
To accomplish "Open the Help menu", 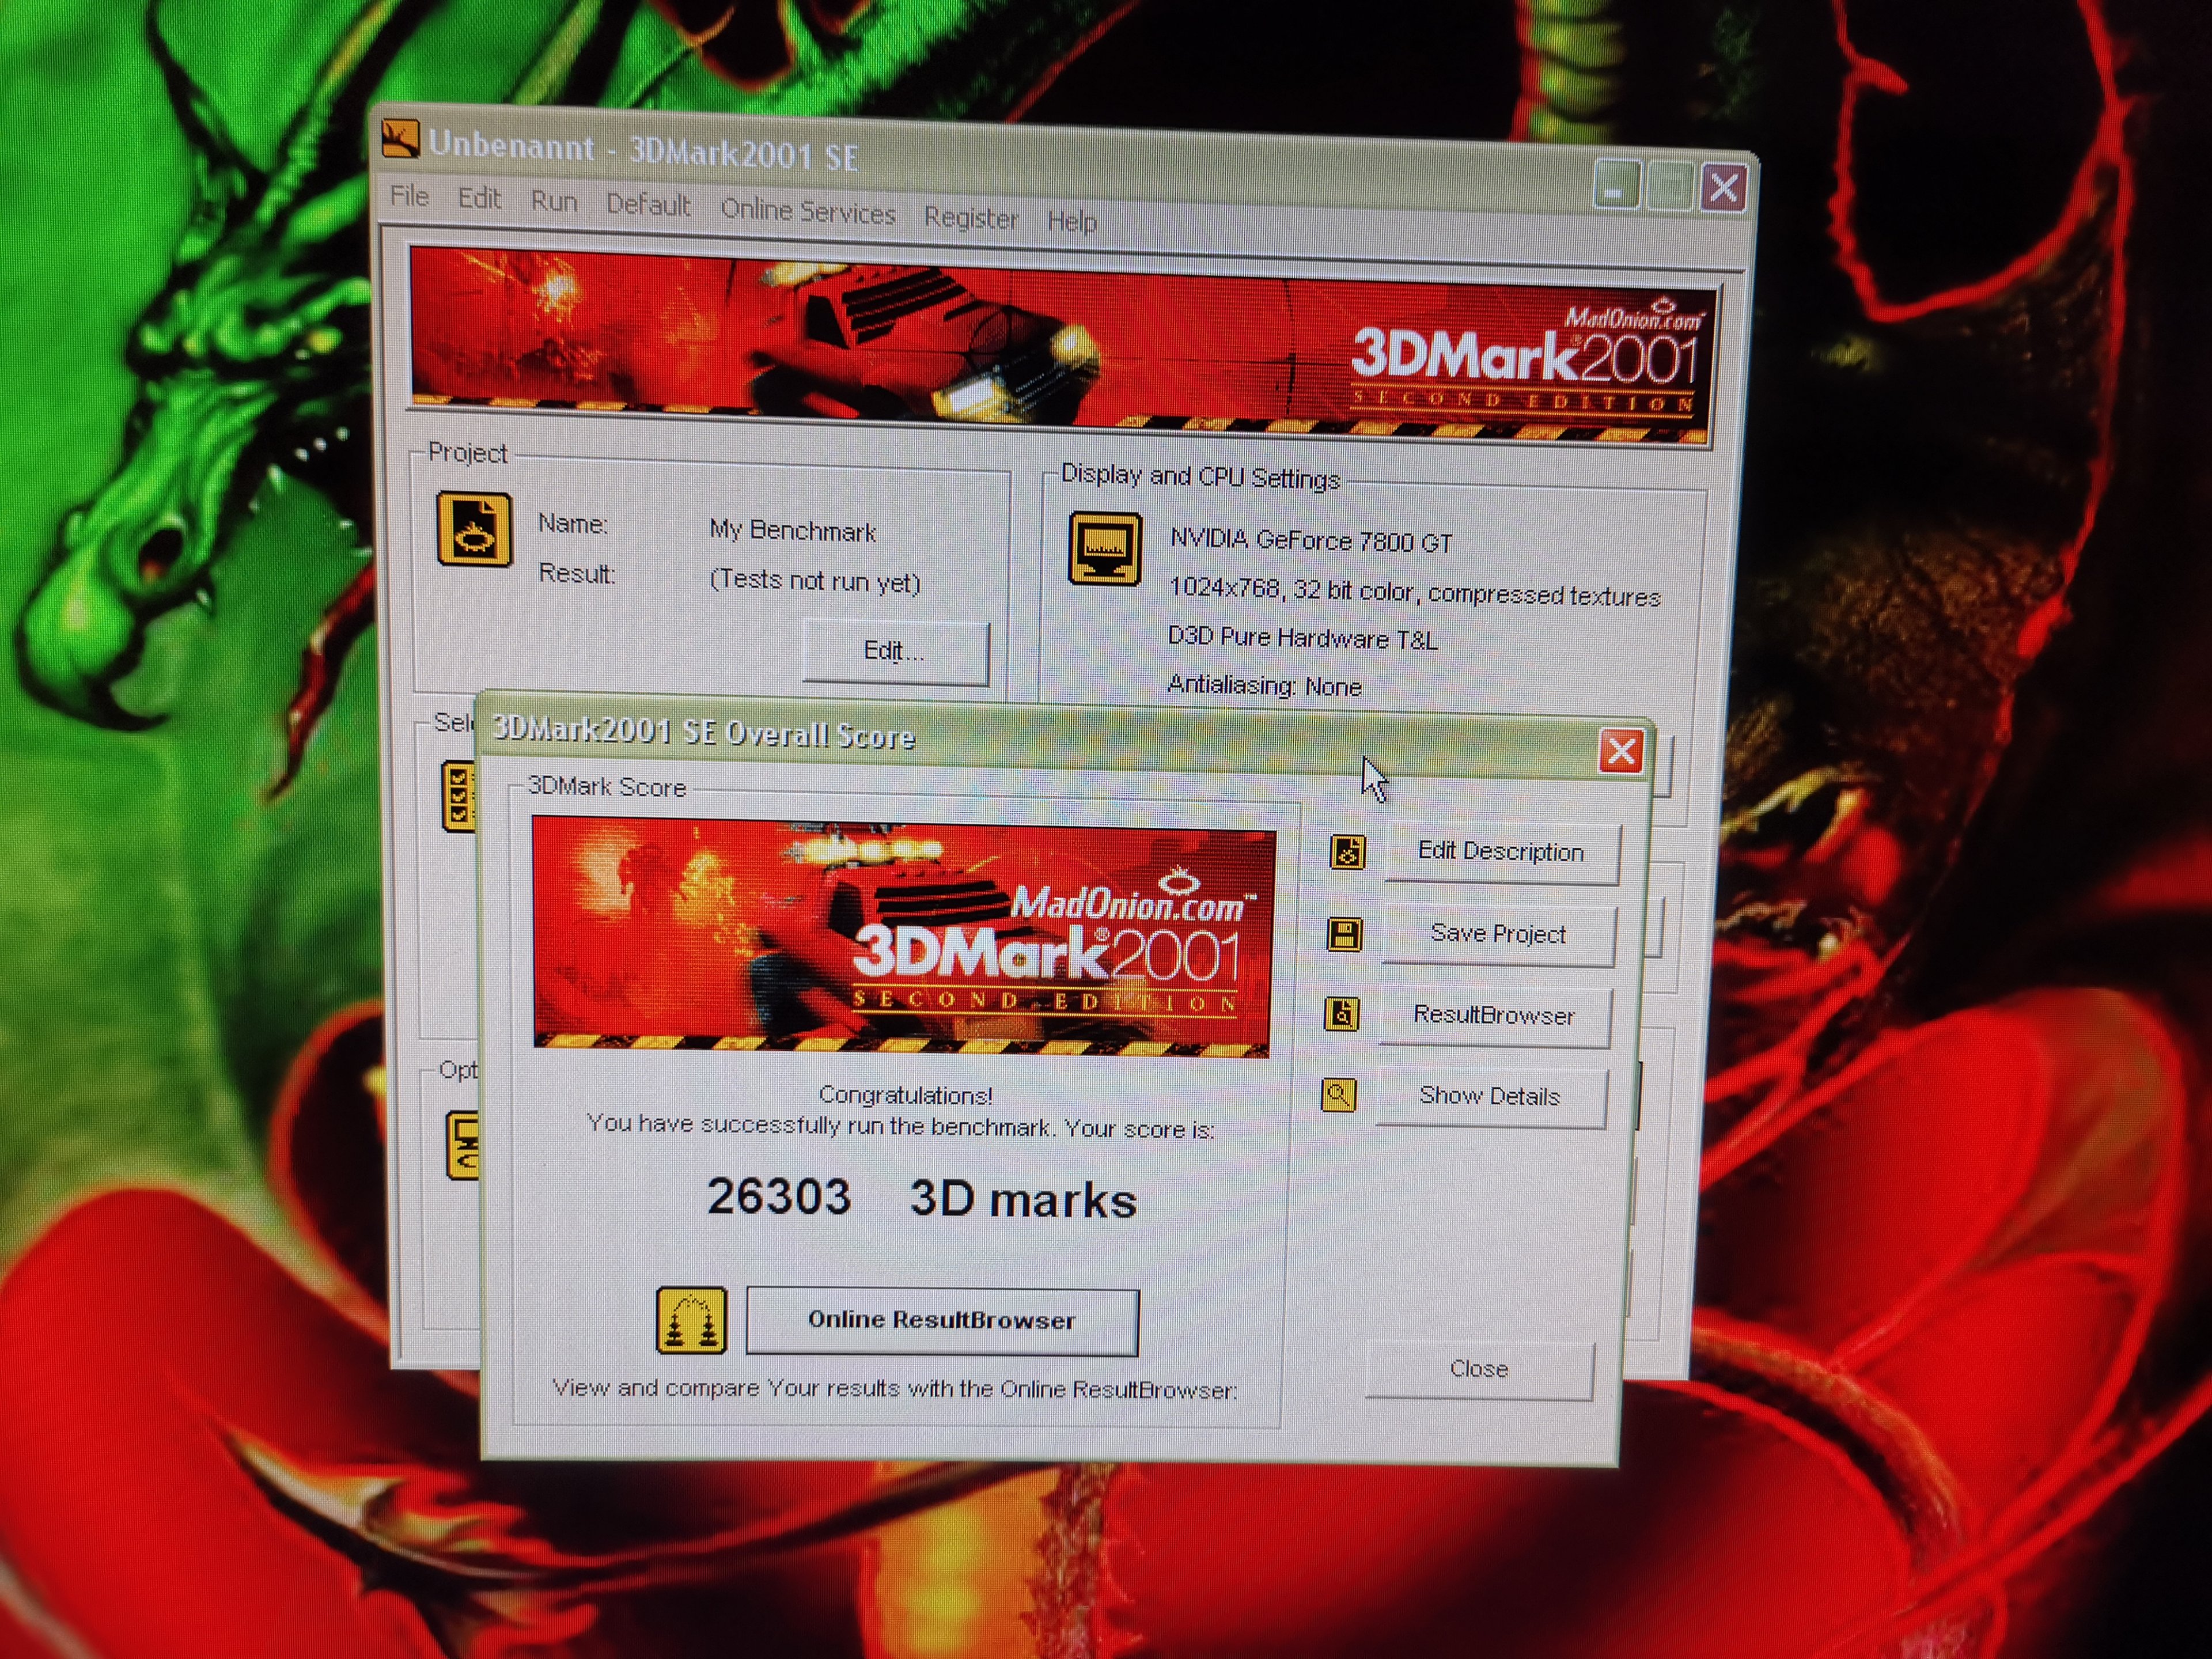I will coord(1071,221).
